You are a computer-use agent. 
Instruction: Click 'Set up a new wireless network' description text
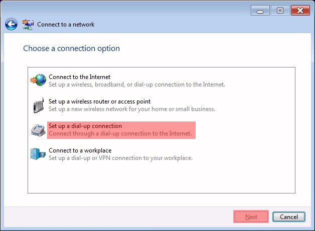pyautogui.click(x=132, y=109)
